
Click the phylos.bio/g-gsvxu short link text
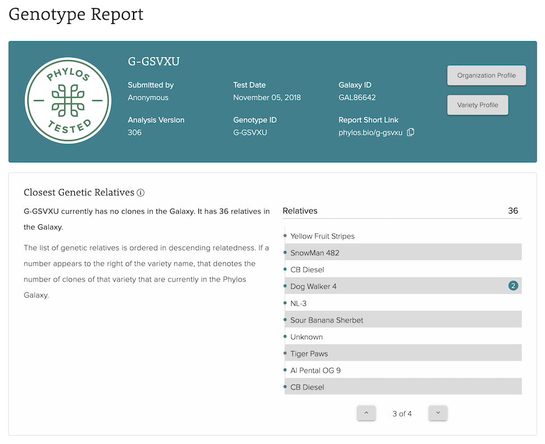tap(370, 133)
